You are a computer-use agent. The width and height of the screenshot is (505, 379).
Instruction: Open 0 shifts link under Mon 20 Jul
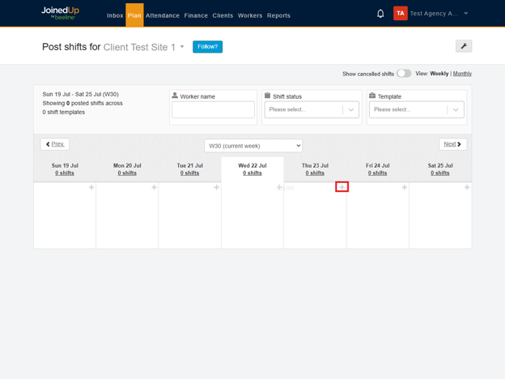coord(127,172)
